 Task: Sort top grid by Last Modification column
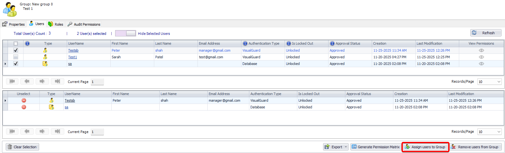tap(437, 43)
